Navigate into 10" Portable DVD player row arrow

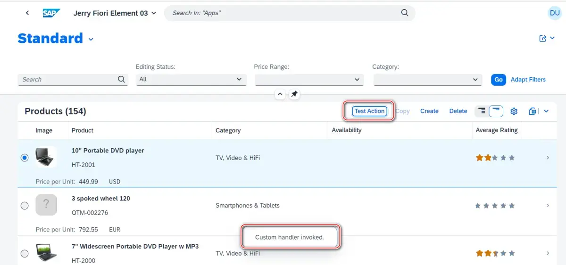click(548, 158)
